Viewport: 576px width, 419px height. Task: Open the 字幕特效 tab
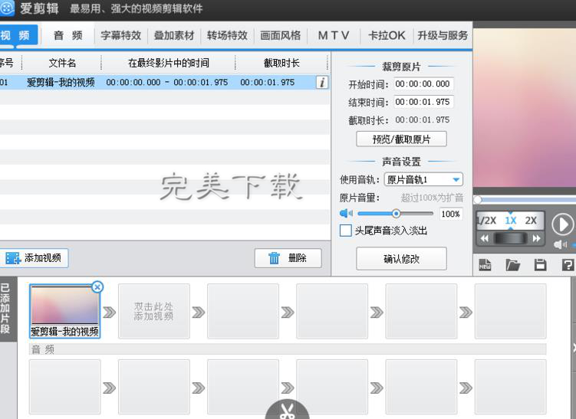click(x=121, y=35)
